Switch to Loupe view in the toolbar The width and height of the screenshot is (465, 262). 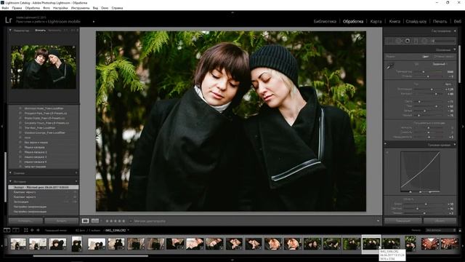click(85, 221)
